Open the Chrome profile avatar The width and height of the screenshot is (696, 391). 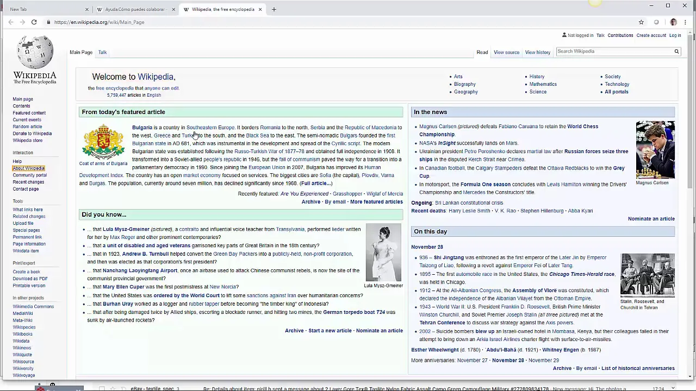tap(673, 22)
